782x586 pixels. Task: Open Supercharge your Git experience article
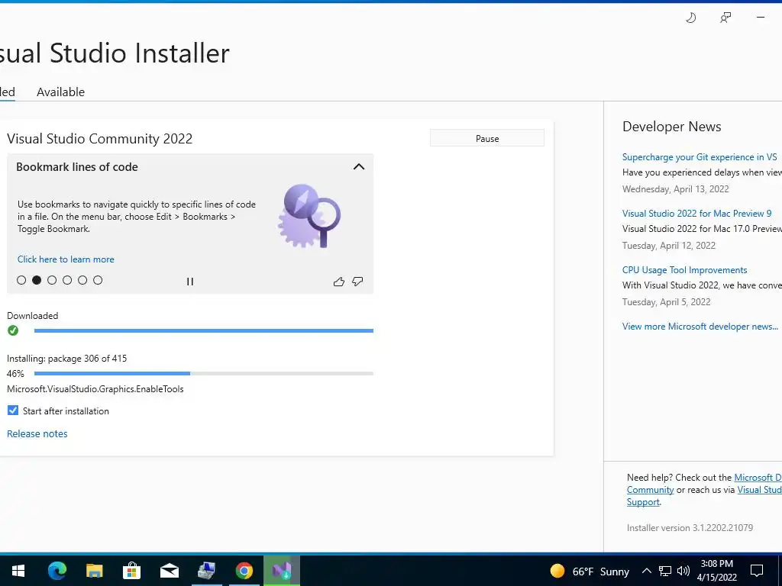pyautogui.click(x=700, y=157)
